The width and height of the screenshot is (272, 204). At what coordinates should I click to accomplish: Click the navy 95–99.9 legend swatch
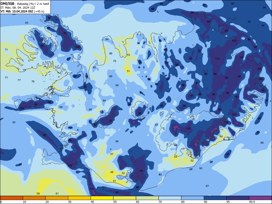[238, 198]
